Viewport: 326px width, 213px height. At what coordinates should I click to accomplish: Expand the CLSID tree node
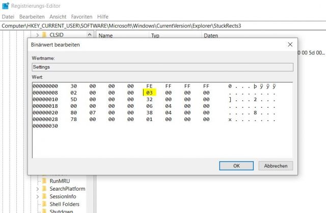(x=37, y=35)
